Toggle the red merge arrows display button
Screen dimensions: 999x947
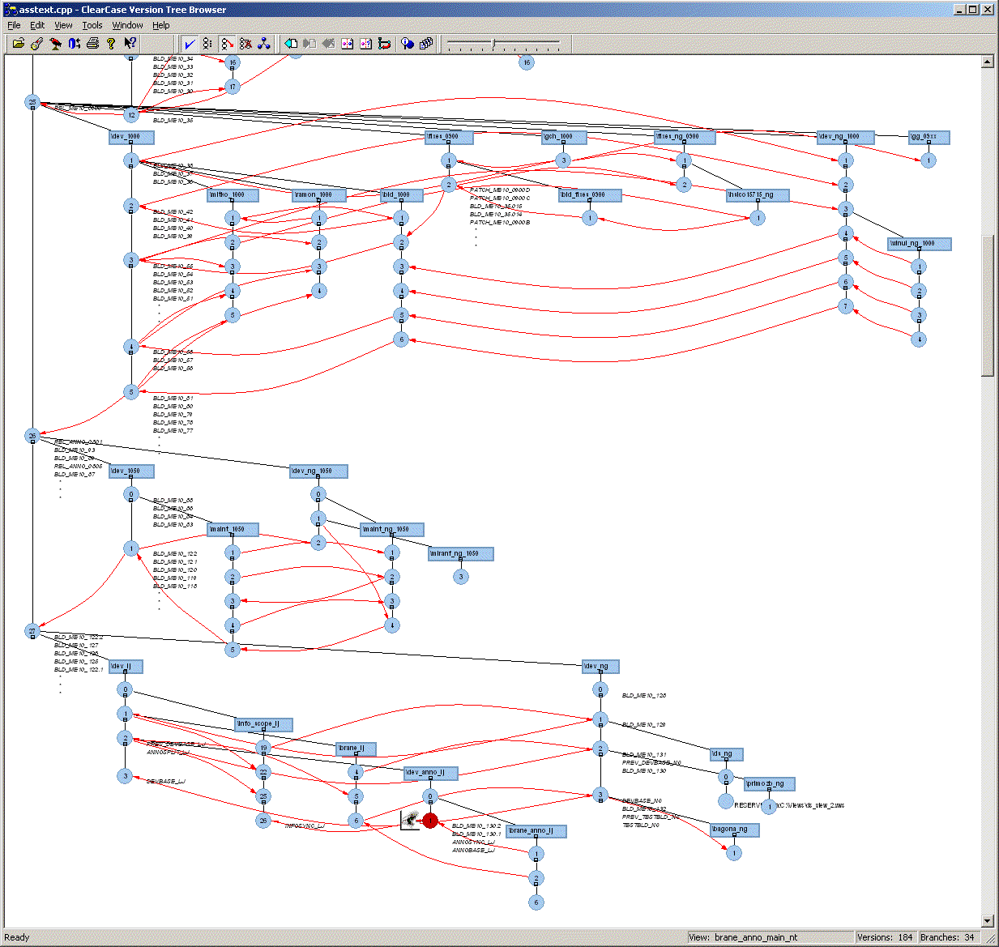pyautogui.click(x=227, y=44)
